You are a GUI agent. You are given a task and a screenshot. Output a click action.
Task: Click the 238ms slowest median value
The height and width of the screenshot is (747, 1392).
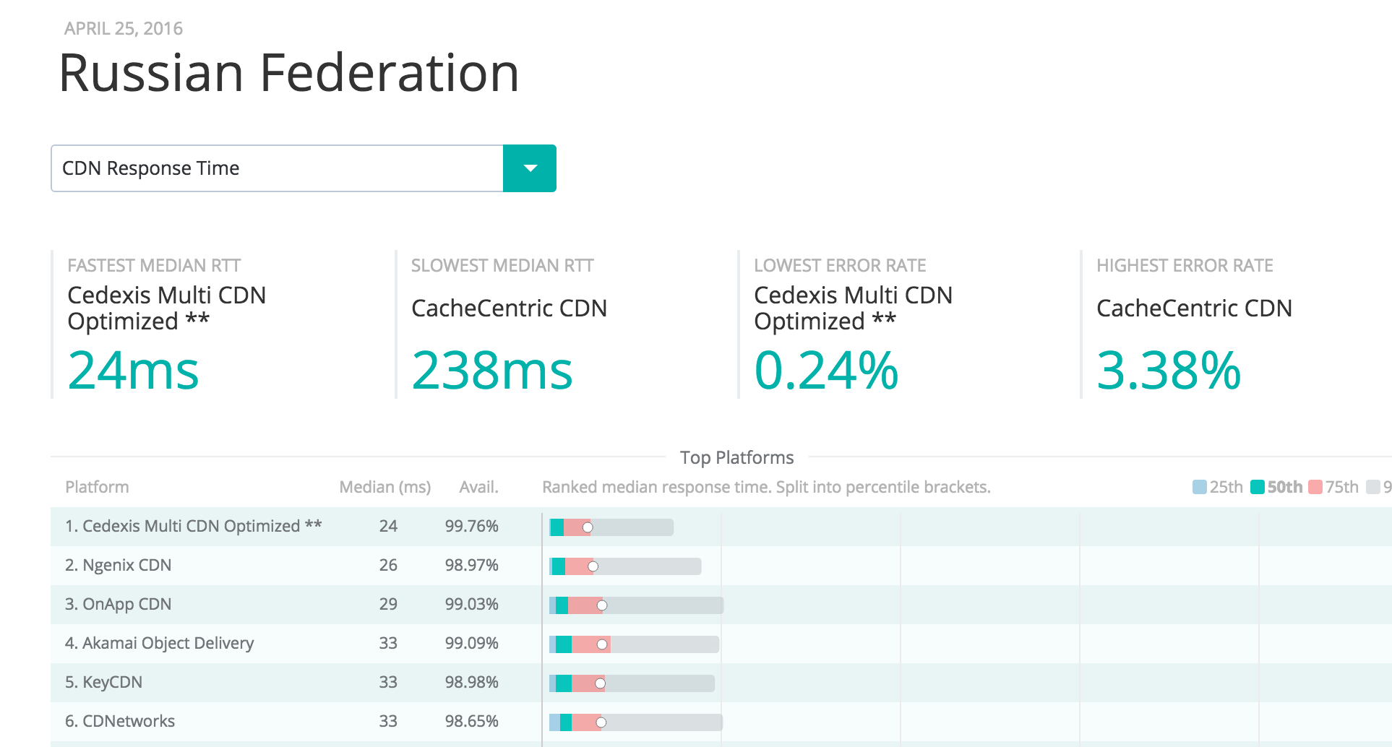[x=492, y=371]
